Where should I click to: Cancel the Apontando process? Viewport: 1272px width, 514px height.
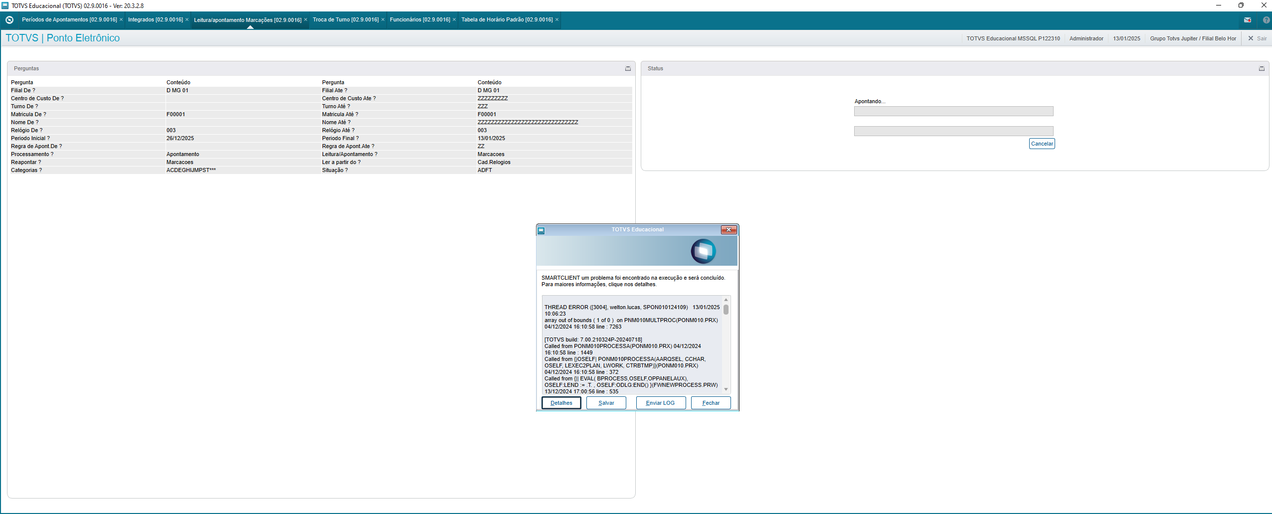point(1042,144)
